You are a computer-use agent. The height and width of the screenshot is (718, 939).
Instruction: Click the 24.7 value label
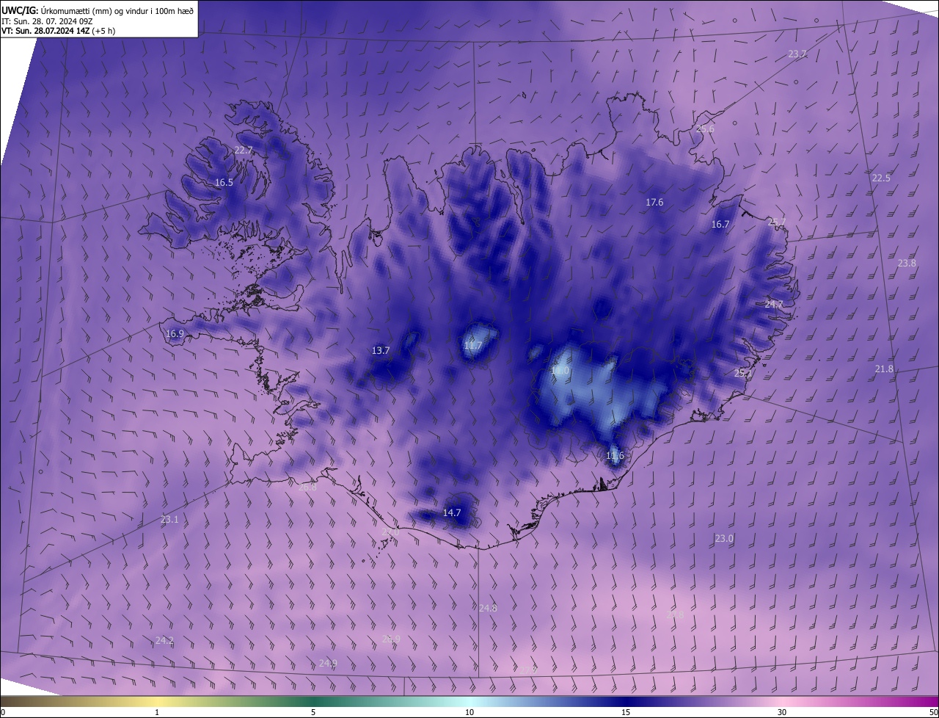[x=774, y=303]
